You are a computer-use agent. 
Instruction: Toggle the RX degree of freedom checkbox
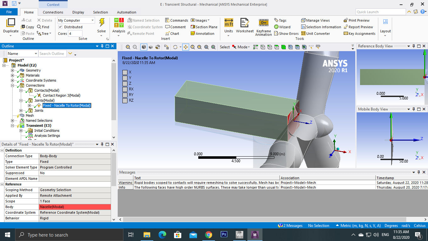click(x=125, y=89)
